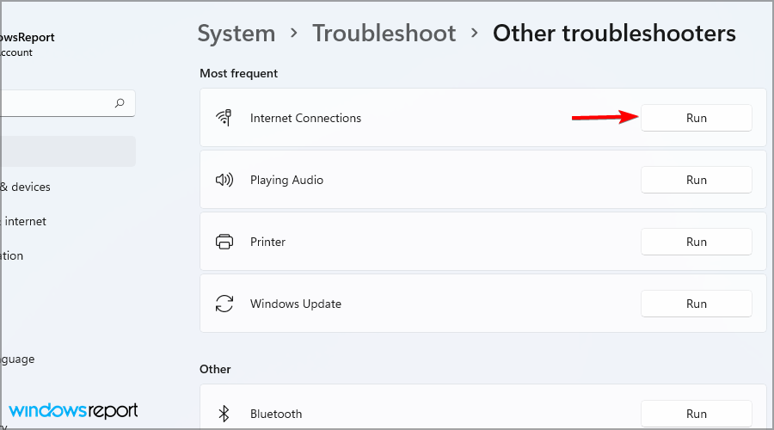This screenshot has height=430, width=774.
Task: Select the highlighted sidebar item
Action: pos(68,151)
